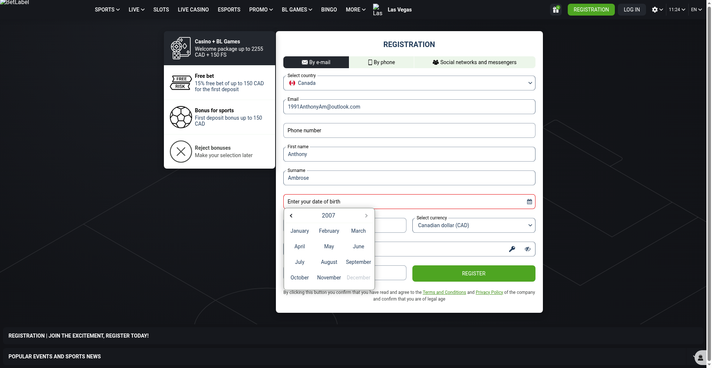Pick August in the month picker
This screenshot has width=712, height=368.
pos(329,262)
